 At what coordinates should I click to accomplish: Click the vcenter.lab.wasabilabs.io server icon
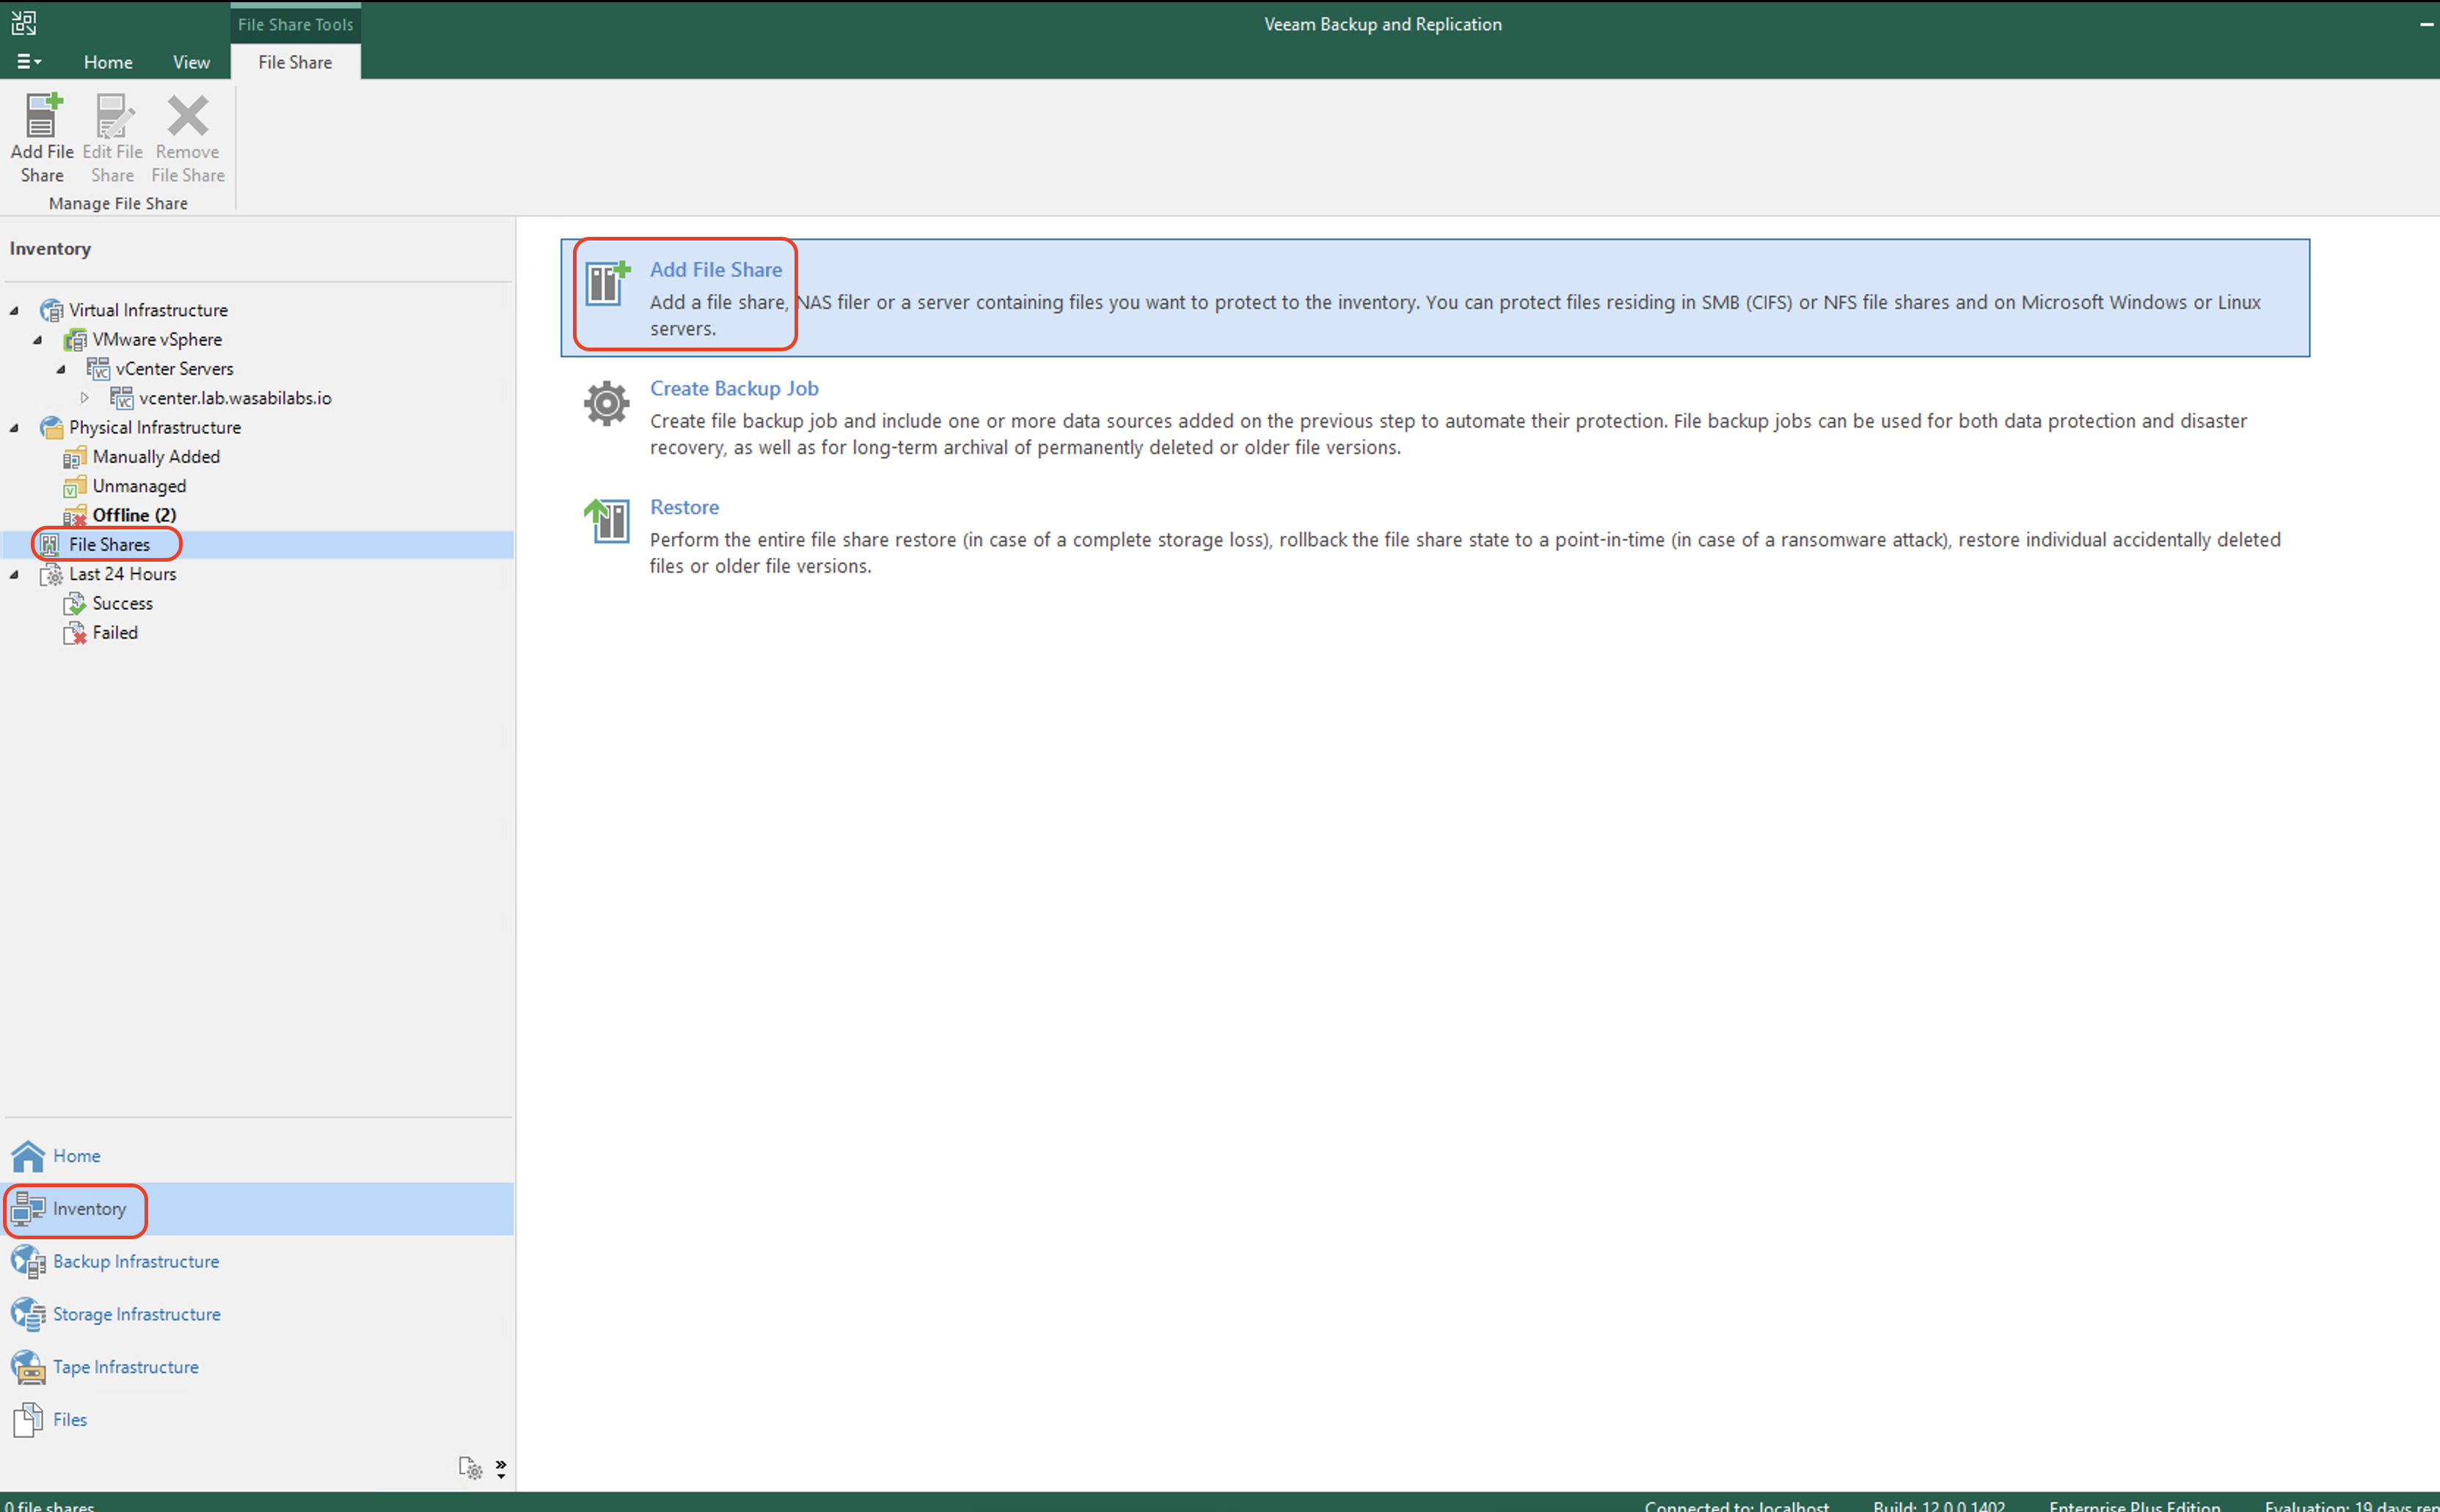[x=121, y=398]
